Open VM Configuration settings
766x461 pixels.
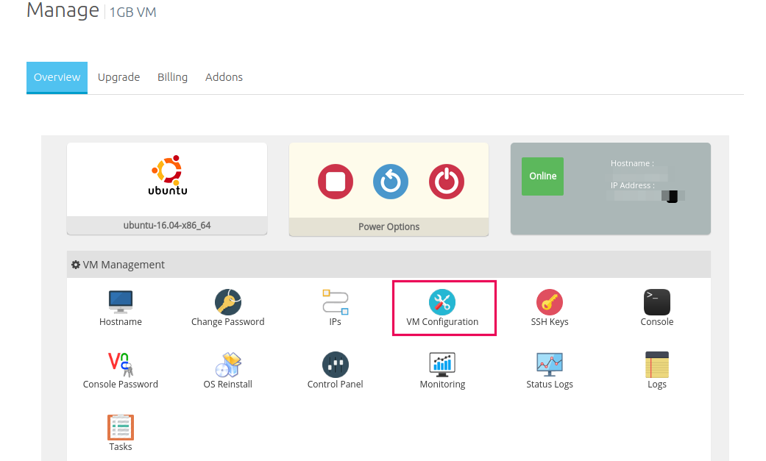click(444, 307)
